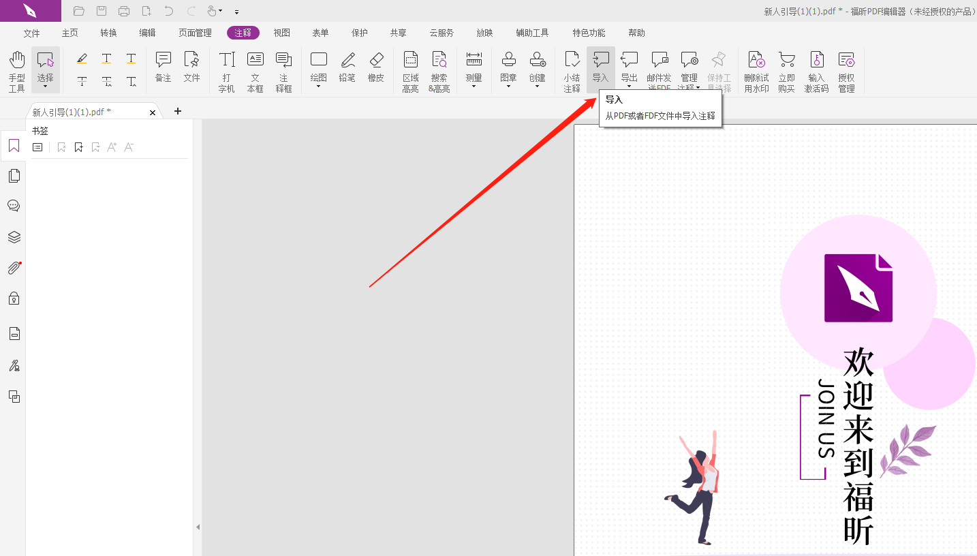Select the Pencil tool (铅笔)
Screen dimensions: 977x556
(x=347, y=68)
